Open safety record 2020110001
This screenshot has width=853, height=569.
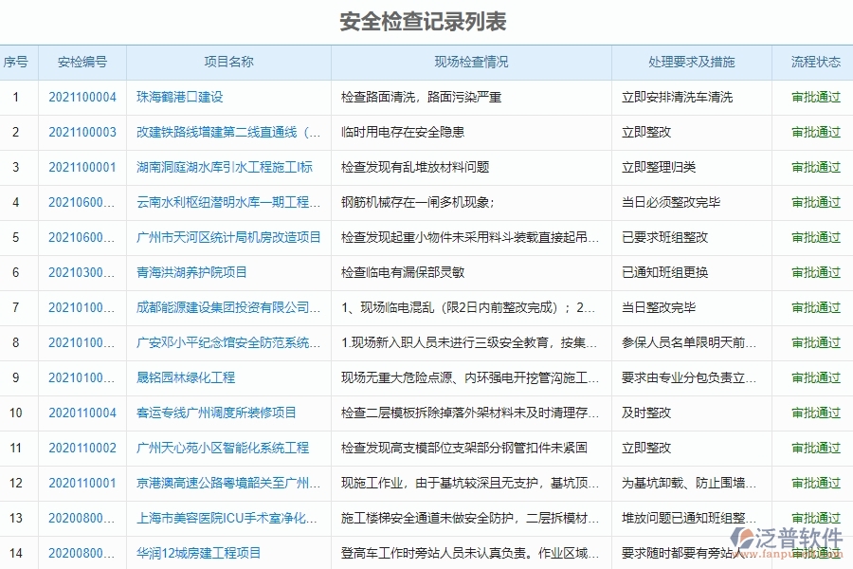coord(82,483)
